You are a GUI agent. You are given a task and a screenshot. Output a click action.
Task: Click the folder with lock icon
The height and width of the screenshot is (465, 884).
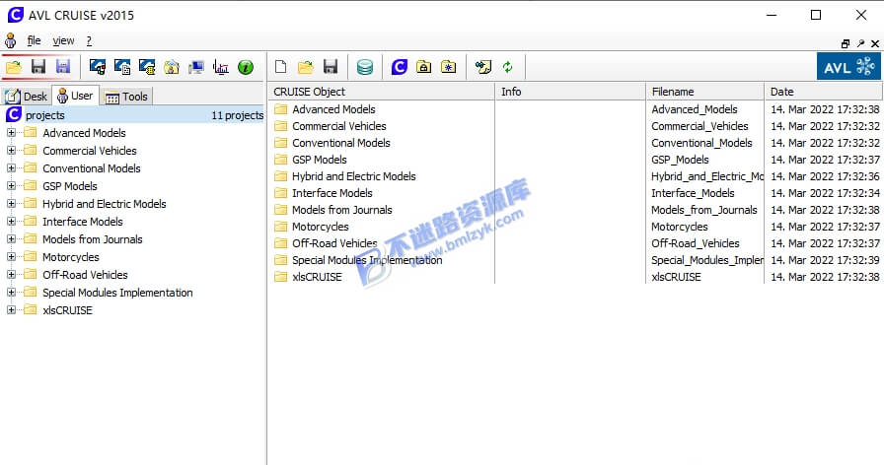(x=423, y=67)
